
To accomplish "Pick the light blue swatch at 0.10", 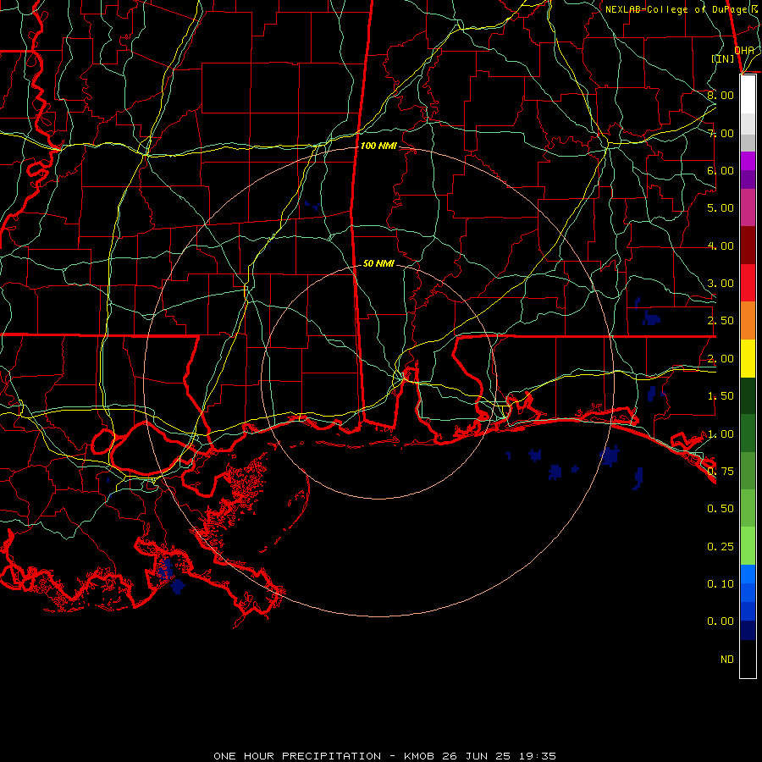I will [748, 574].
